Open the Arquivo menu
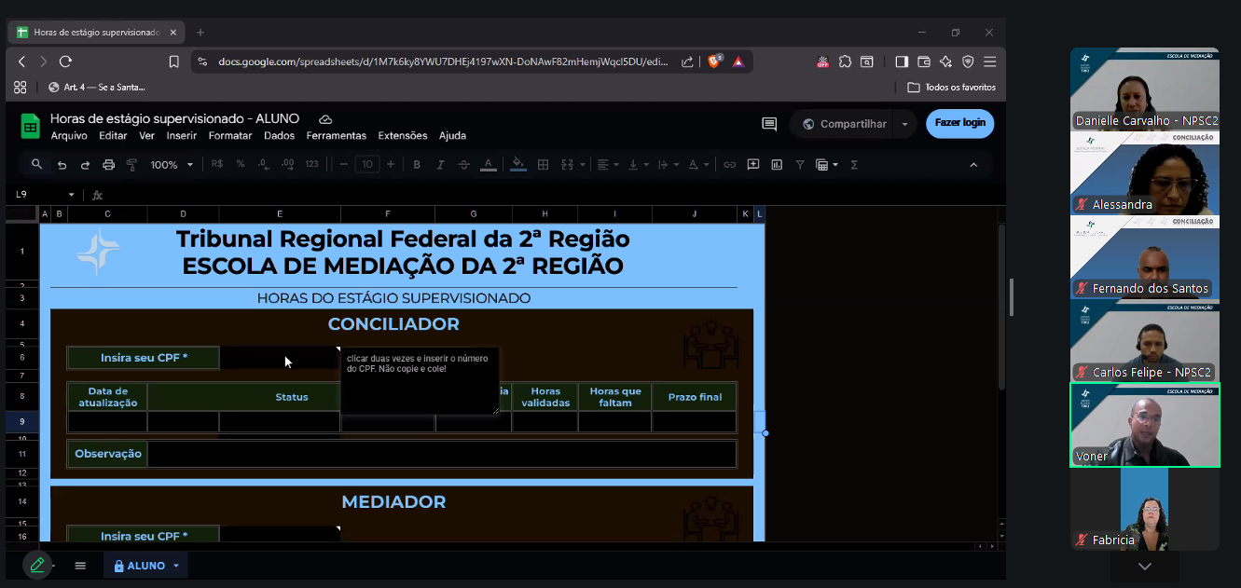The height and width of the screenshot is (588, 1241). pyautogui.click(x=69, y=135)
